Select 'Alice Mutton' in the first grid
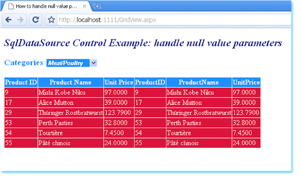 click(x=56, y=103)
